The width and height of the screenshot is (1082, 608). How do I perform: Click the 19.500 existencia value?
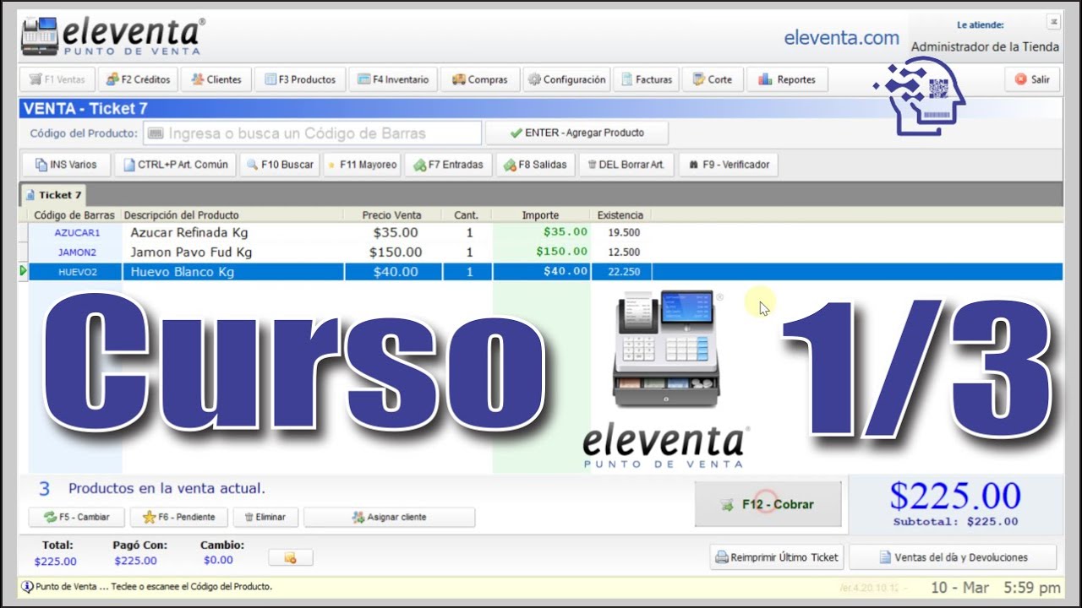tap(624, 232)
